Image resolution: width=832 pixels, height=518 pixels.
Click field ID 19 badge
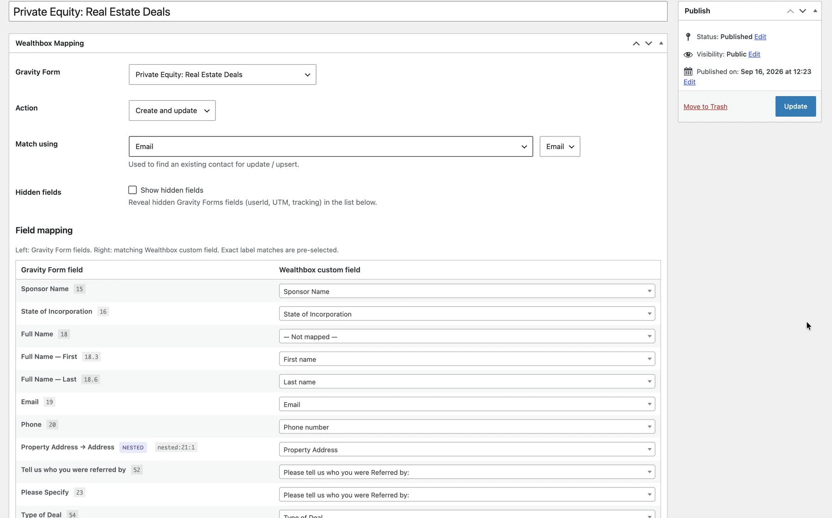point(49,402)
